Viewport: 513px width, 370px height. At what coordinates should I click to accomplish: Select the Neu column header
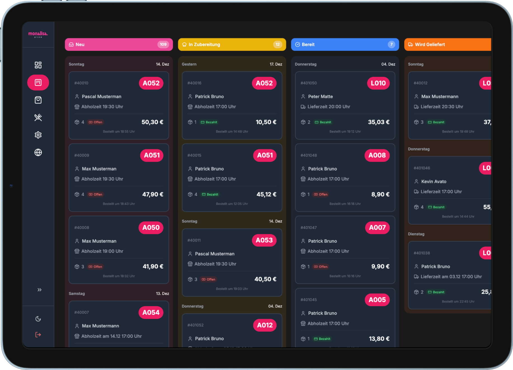pyautogui.click(x=119, y=44)
